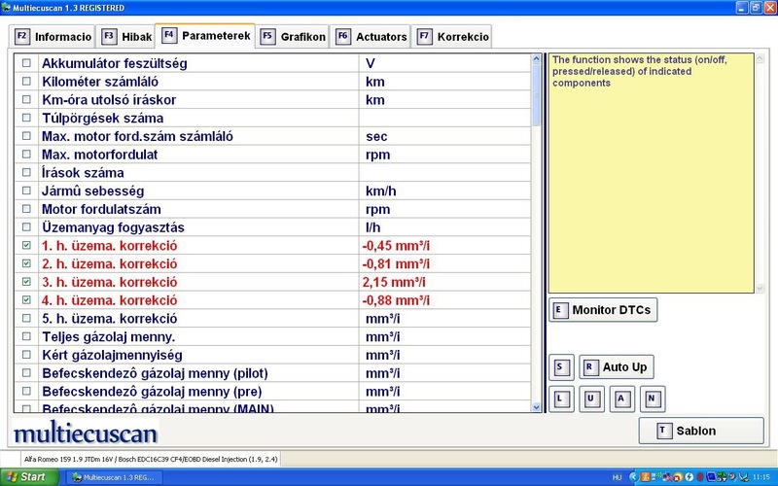
Task: Go to the Actuators tab
Action: 371,37
